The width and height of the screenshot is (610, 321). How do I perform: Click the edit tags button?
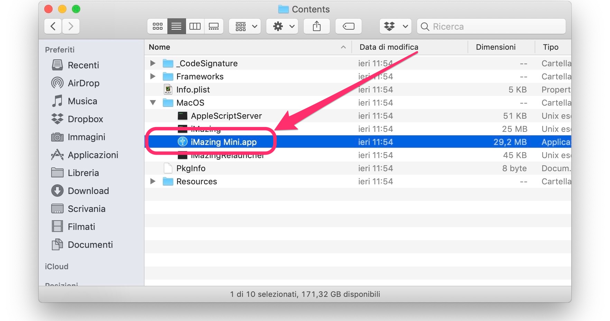(349, 26)
